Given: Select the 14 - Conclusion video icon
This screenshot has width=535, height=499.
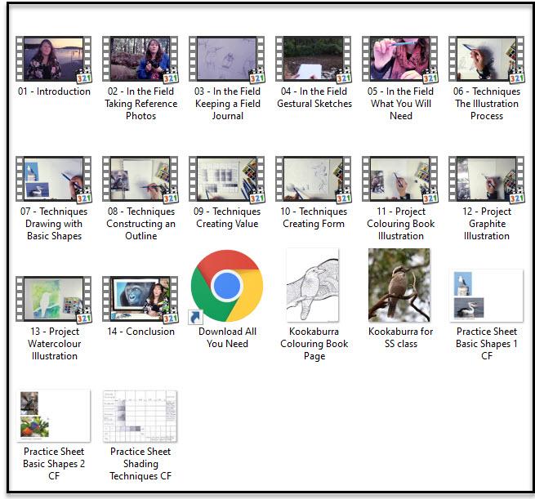Looking at the screenshot, I should [140, 299].
